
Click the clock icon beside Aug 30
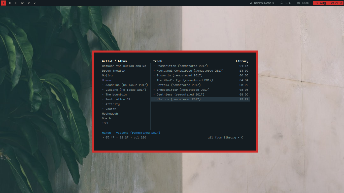click(x=317, y=3)
